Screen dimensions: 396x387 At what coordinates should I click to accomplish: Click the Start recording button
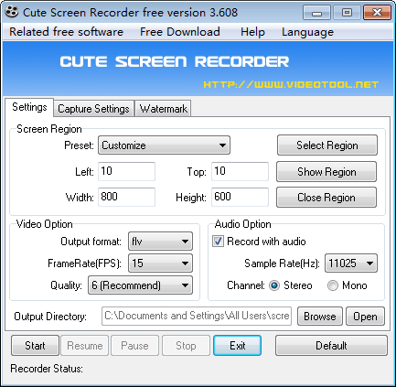[35, 346]
